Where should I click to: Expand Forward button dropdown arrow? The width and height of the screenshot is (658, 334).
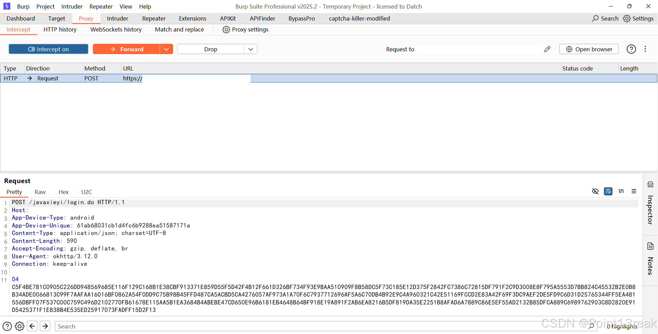(167, 49)
